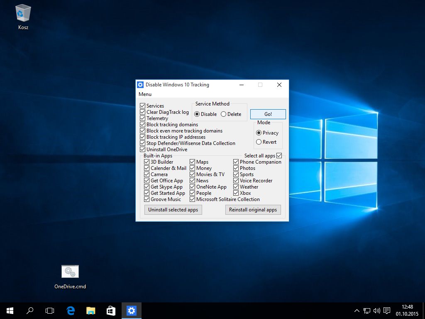Toggle OneNote App checkbox
425x319 pixels.
[x=192, y=186]
